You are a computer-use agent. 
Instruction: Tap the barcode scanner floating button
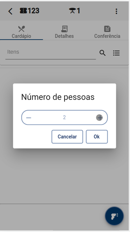click(x=114, y=216)
